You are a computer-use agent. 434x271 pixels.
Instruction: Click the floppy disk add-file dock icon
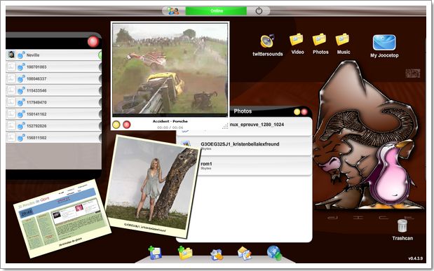(x=155, y=253)
